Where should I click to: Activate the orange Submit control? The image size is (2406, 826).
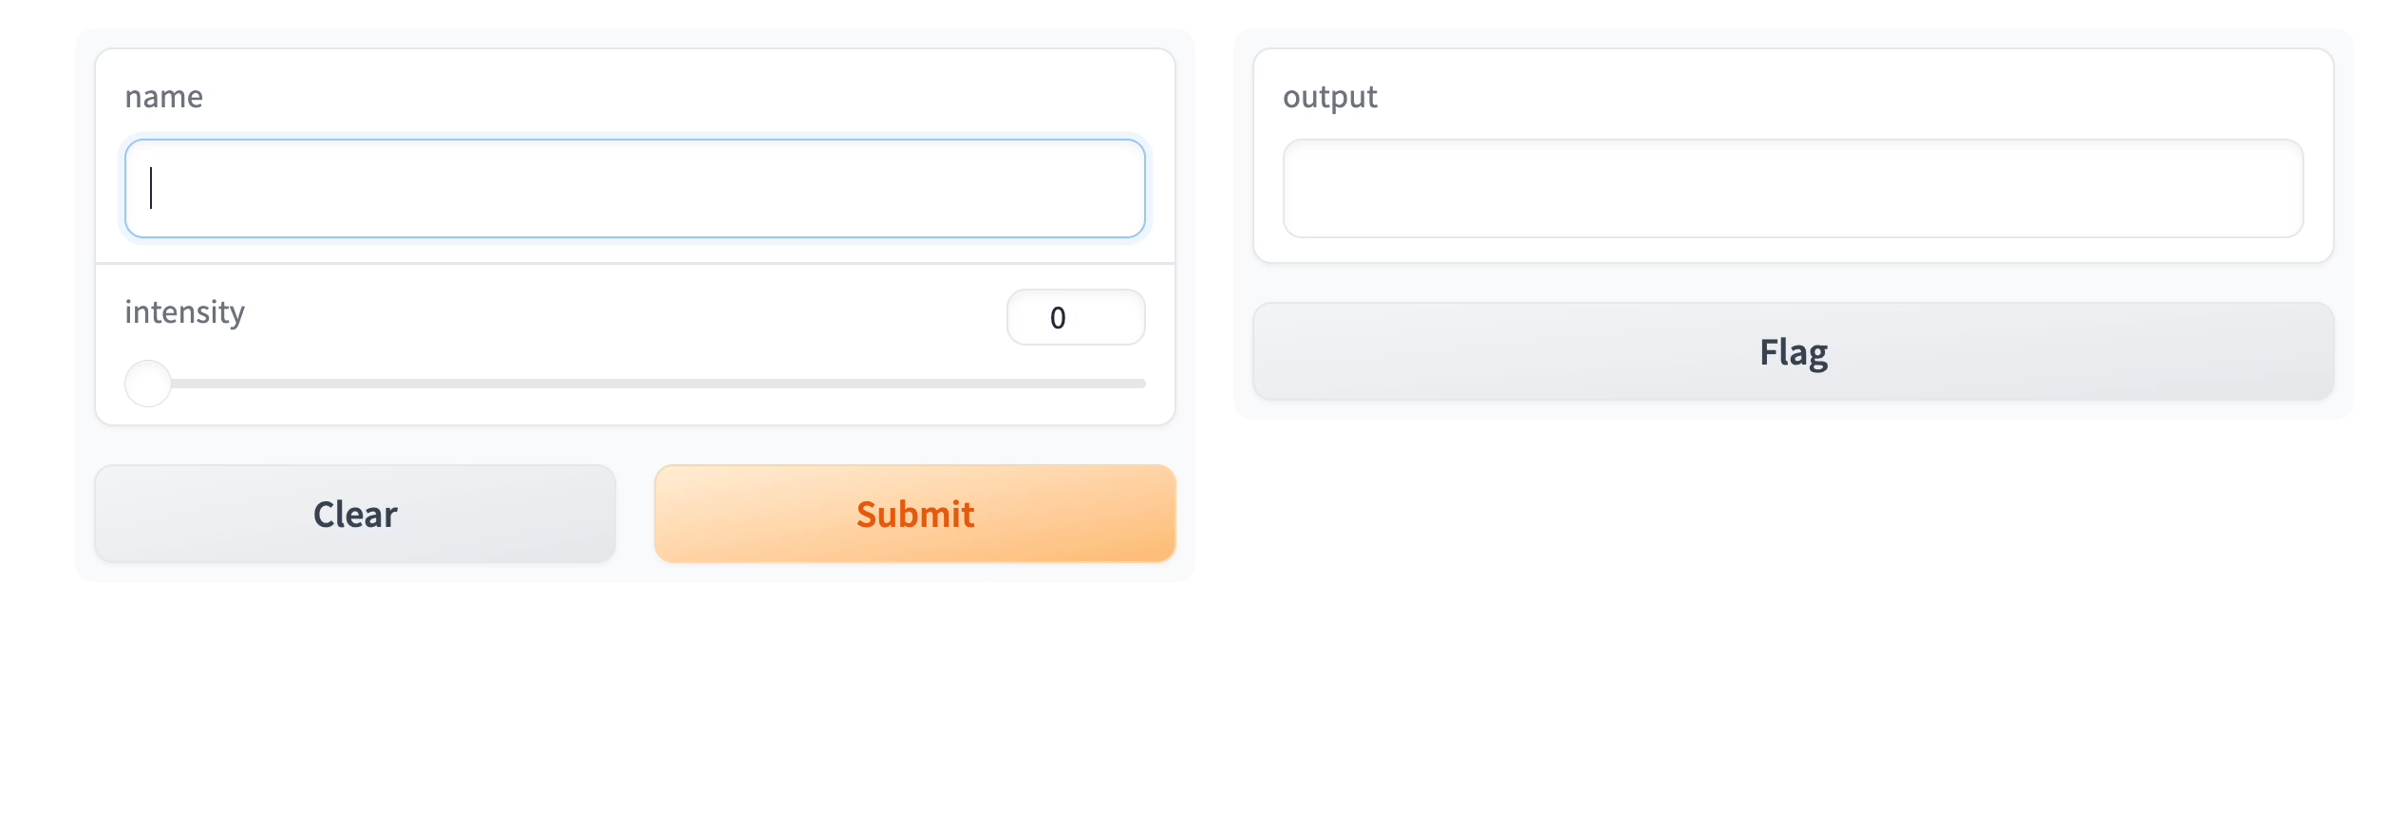point(914,514)
